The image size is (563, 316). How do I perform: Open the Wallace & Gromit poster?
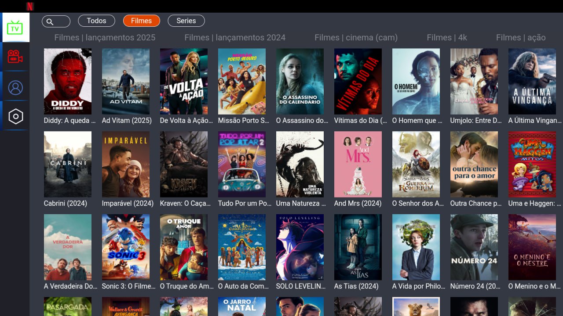(126, 306)
